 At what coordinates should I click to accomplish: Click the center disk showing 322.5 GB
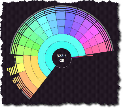pyautogui.click(x=62, y=58)
